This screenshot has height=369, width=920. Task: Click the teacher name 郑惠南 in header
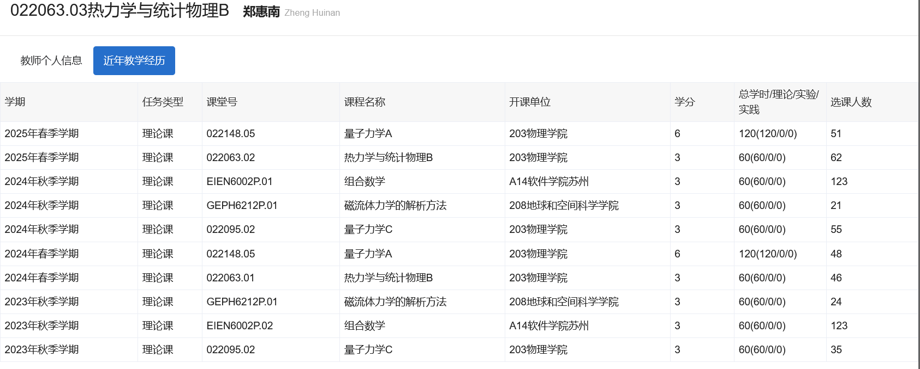pos(261,12)
